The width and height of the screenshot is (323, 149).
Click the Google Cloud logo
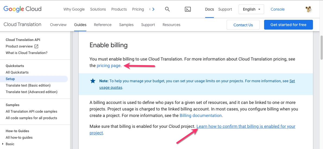pyautogui.click(x=23, y=9)
